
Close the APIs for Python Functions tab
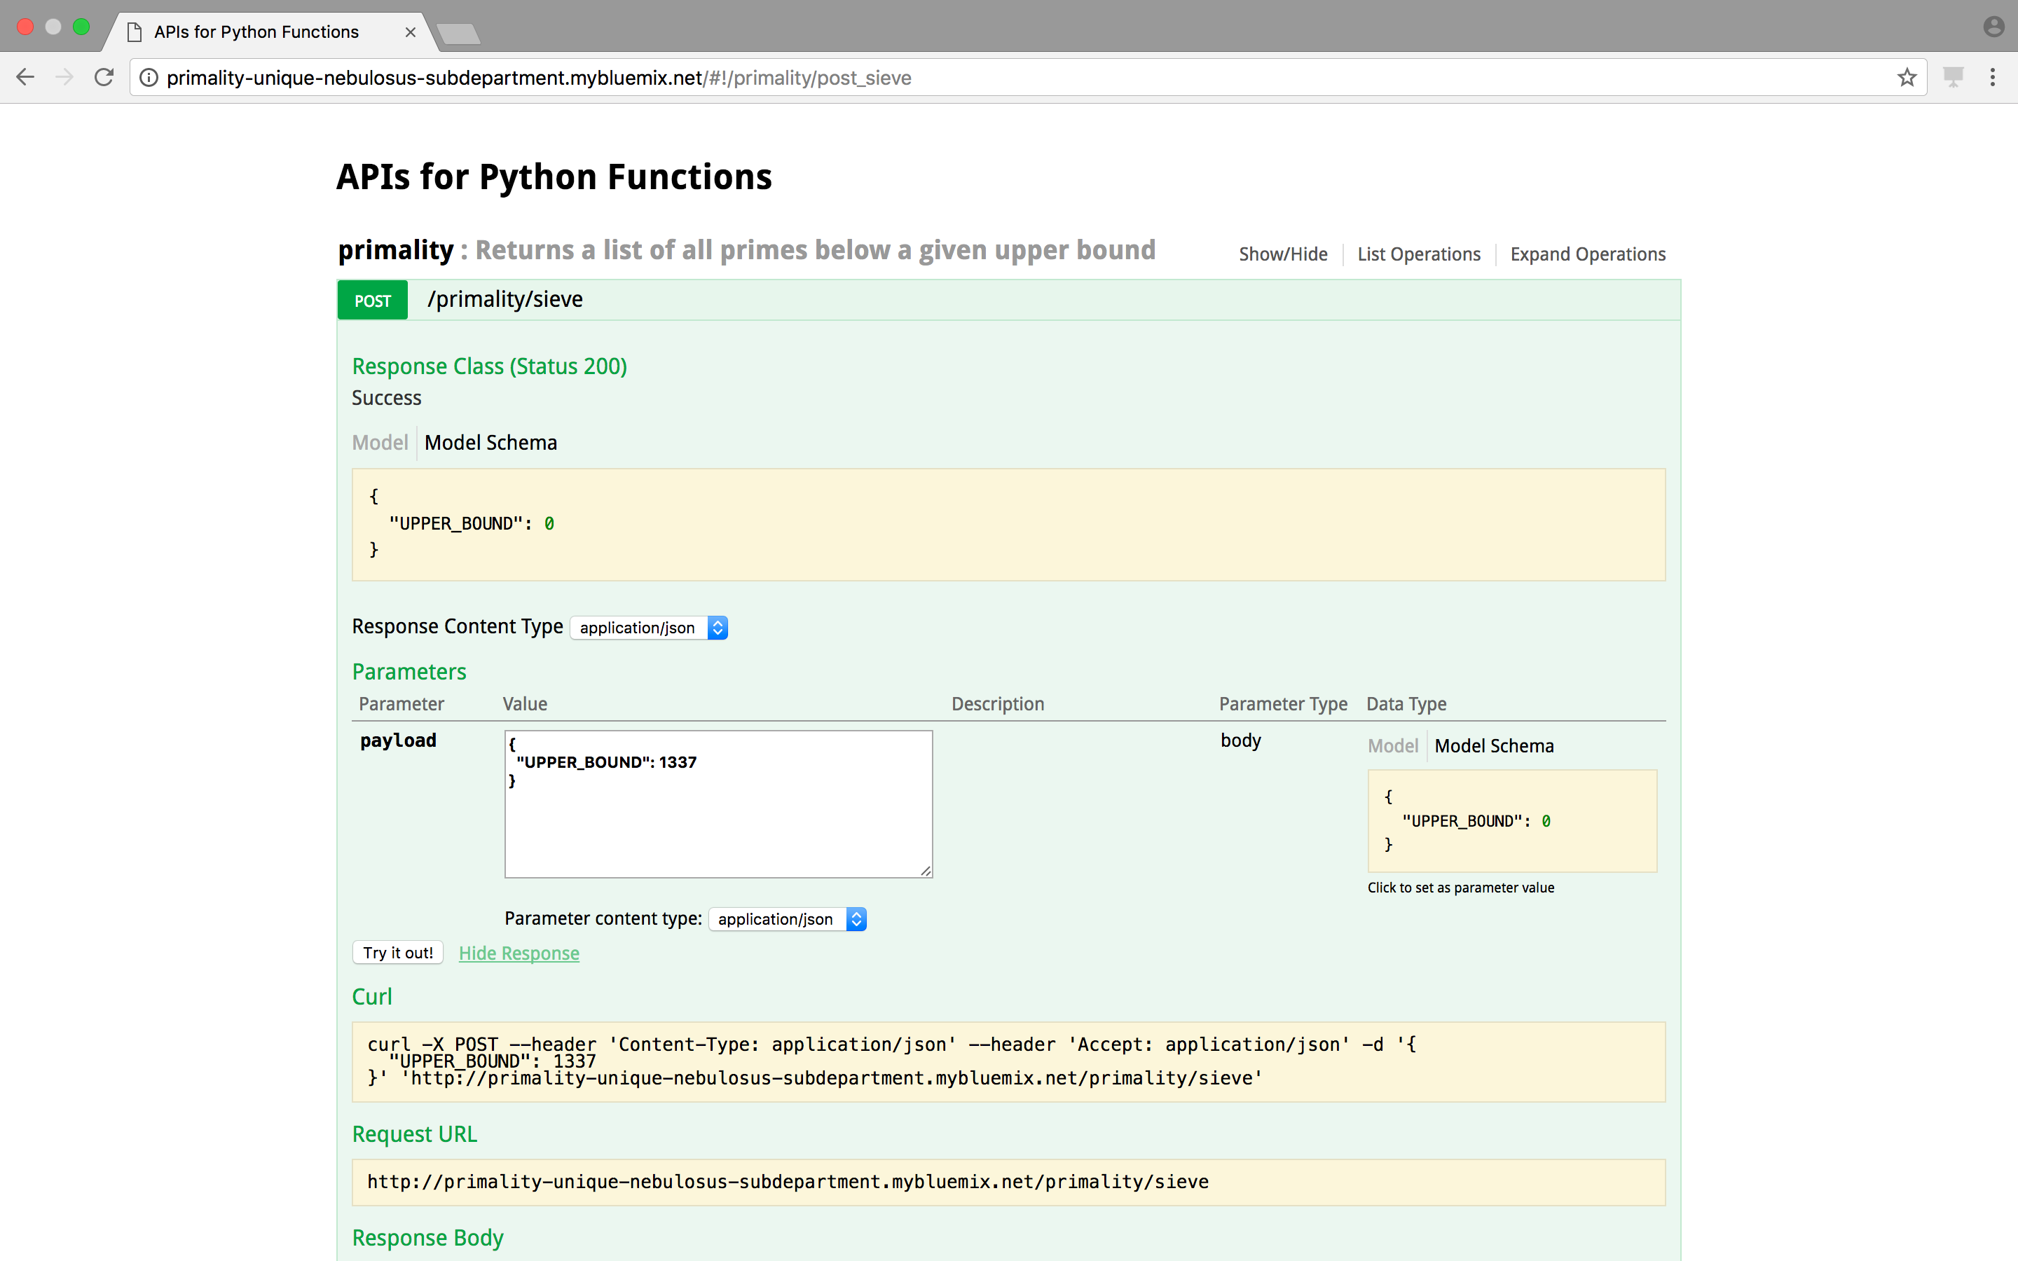click(411, 32)
